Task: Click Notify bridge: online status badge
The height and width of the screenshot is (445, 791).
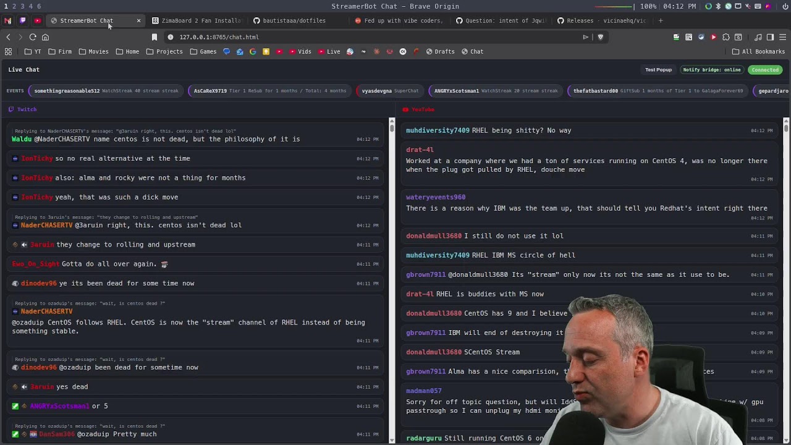Action: coord(711,70)
